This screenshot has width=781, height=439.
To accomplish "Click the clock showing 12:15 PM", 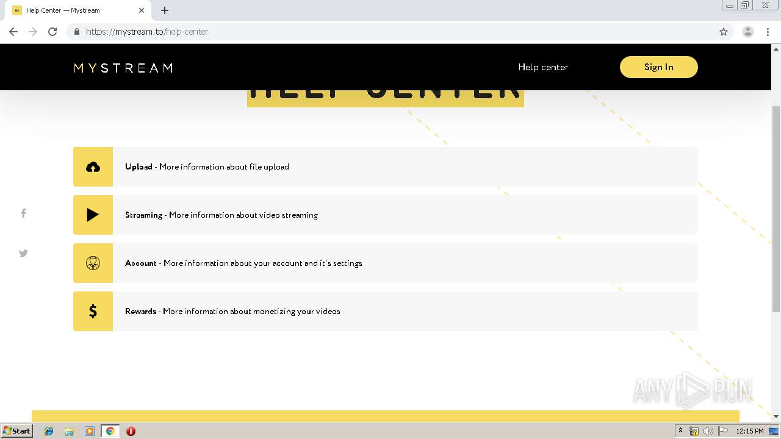I will point(750,431).
